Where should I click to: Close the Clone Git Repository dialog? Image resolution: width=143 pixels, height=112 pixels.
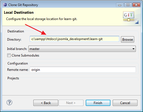[136, 5]
